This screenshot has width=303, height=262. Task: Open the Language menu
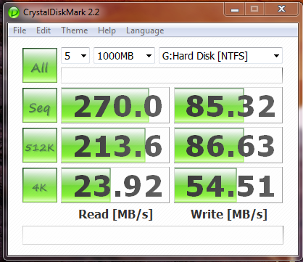[x=145, y=30]
